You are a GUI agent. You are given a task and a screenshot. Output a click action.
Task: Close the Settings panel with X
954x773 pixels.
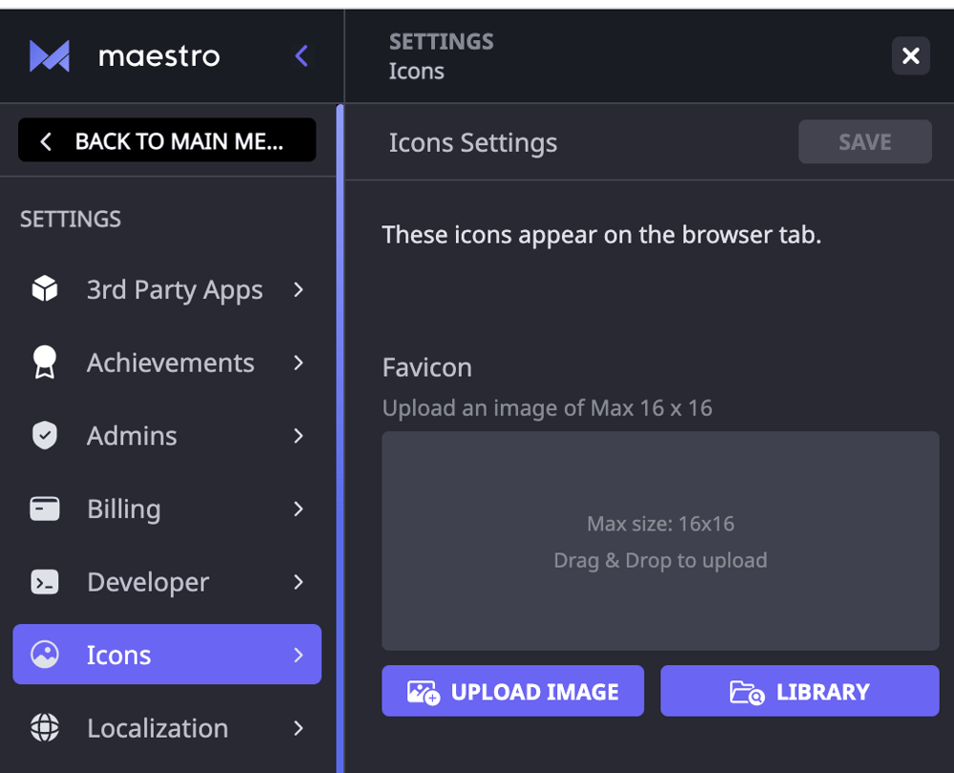pyautogui.click(x=910, y=56)
